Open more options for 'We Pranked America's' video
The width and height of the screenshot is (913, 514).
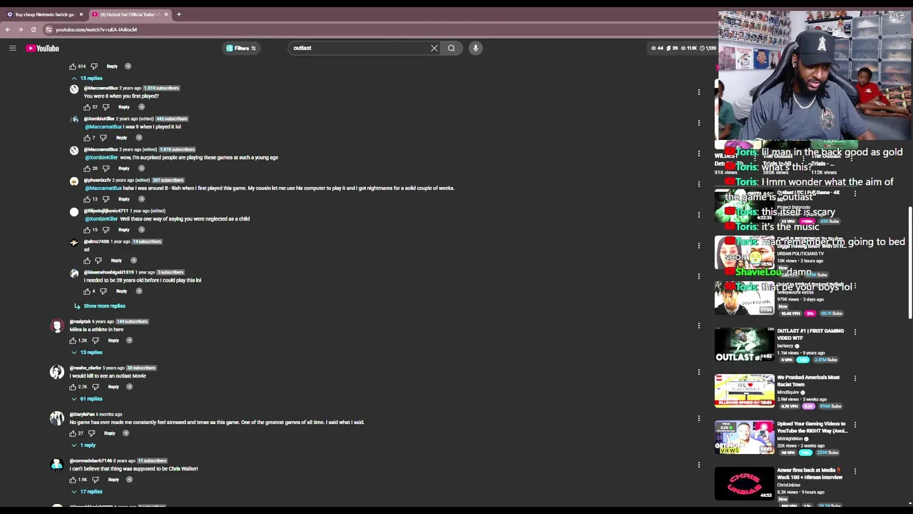(855, 378)
